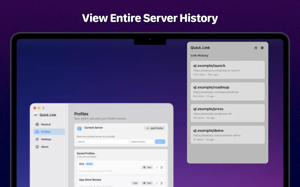Image resolution: width=300 pixels, height=187 pixels.
Task: Click the blue Save button
Action: [160, 142]
